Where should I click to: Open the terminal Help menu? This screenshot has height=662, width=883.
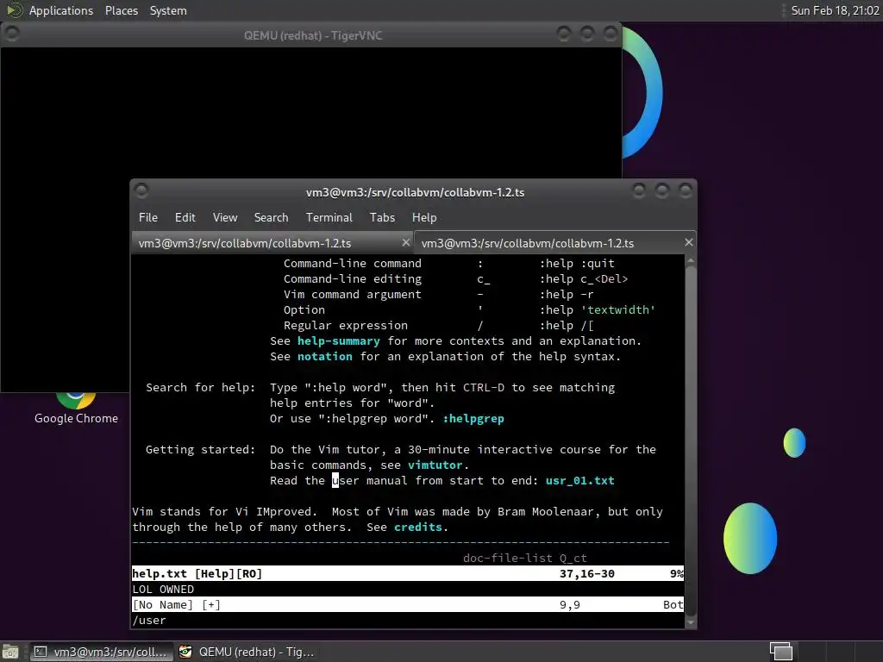(424, 217)
